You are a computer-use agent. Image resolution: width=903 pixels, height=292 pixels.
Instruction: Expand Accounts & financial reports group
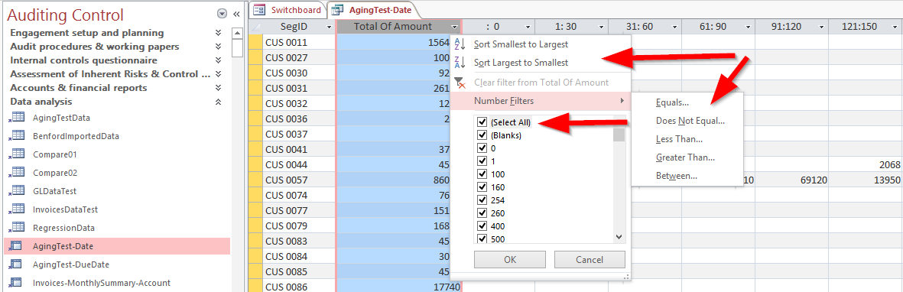pyautogui.click(x=218, y=88)
